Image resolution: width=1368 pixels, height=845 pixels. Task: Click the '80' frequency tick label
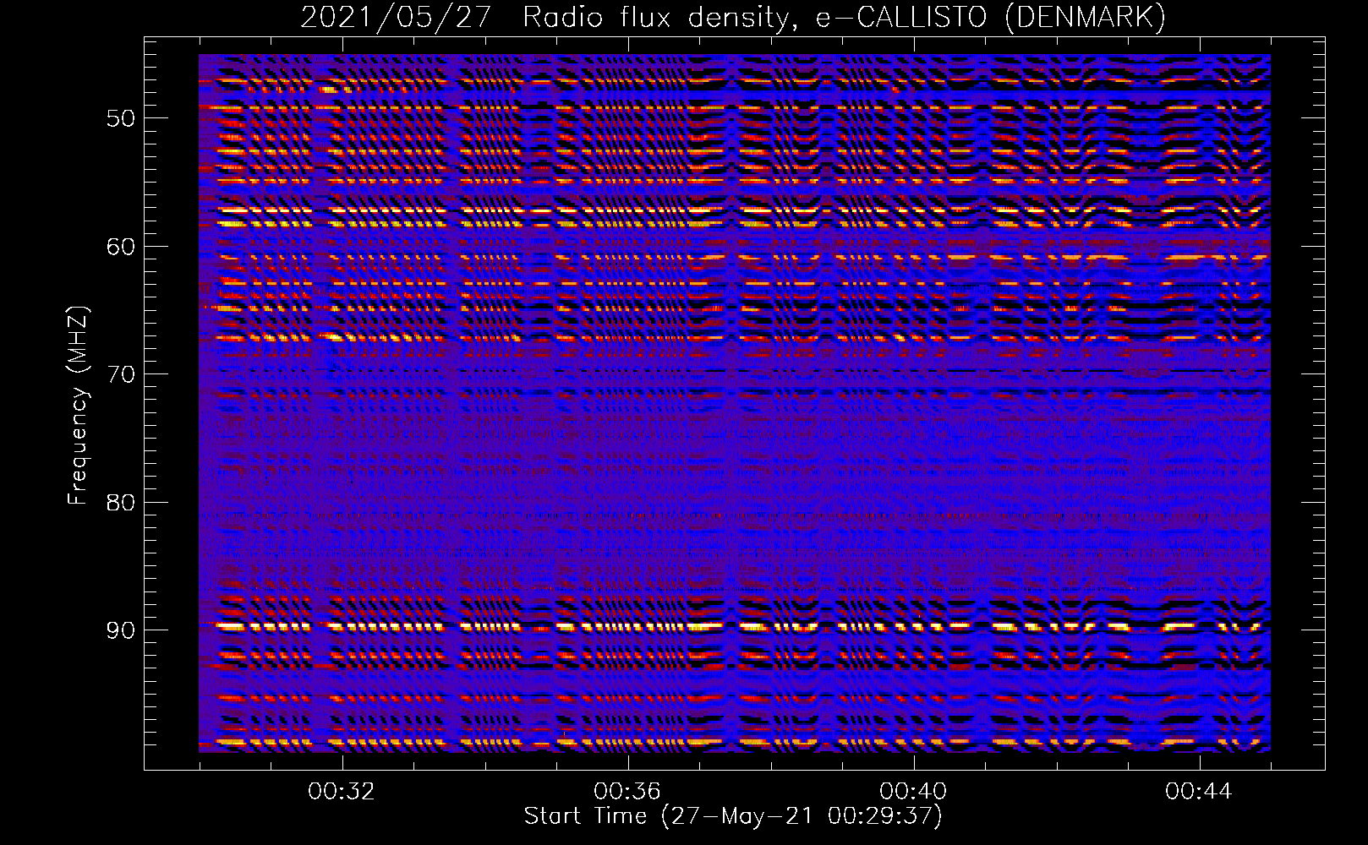pos(120,503)
